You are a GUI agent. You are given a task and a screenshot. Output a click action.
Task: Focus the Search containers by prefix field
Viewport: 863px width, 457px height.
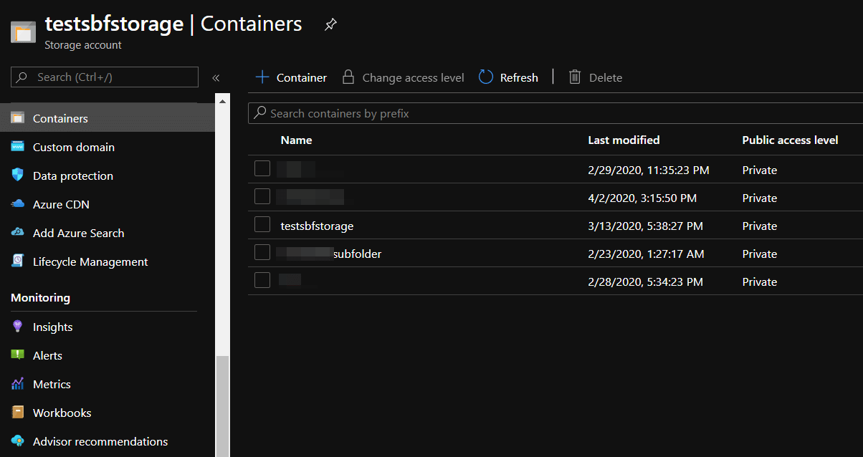point(556,113)
